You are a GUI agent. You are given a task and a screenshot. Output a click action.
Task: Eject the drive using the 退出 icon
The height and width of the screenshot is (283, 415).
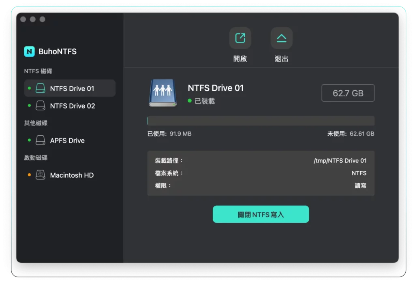(x=281, y=38)
